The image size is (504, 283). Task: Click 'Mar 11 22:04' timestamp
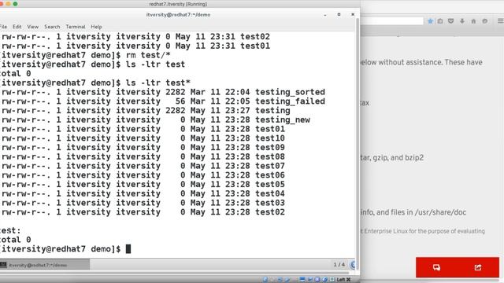(x=220, y=92)
